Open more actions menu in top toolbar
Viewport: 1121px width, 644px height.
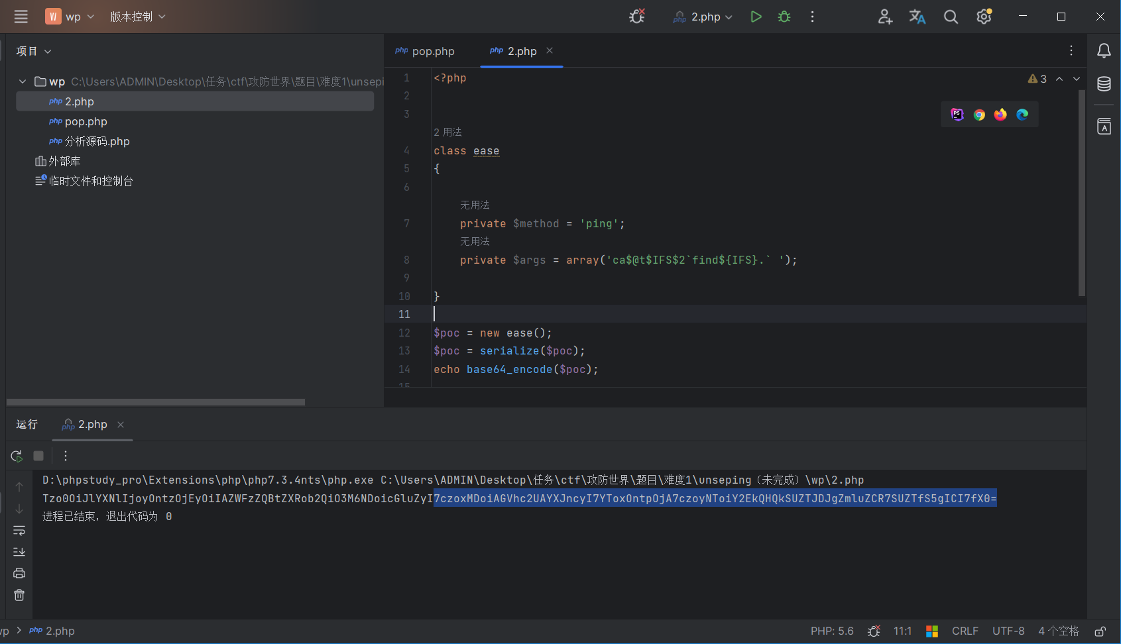point(812,17)
